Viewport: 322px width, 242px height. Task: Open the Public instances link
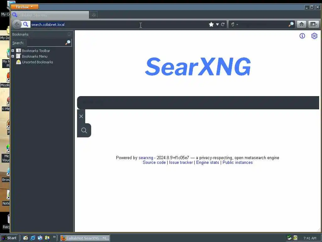pos(238,162)
